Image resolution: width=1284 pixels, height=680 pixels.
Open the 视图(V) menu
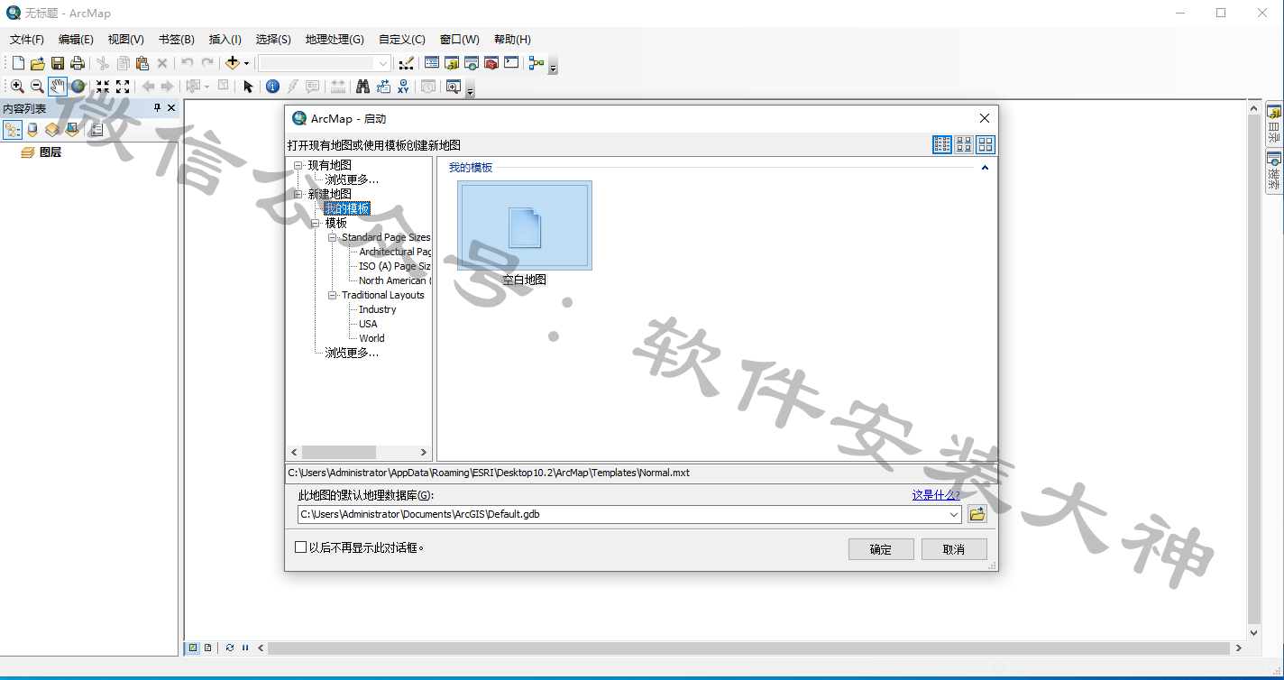point(125,40)
